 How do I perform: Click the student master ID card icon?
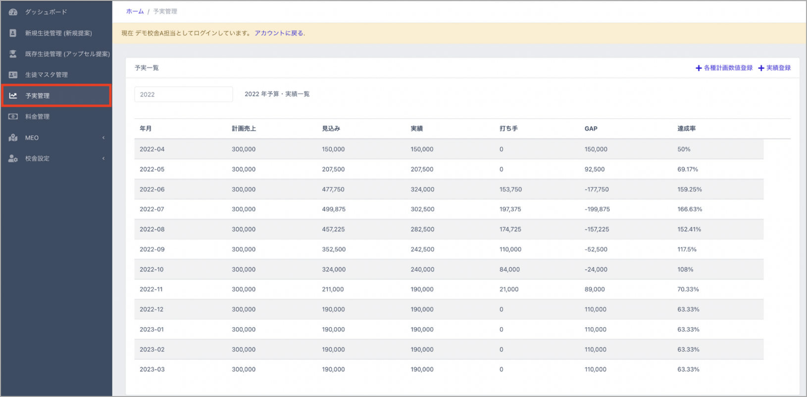[x=13, y=75]
